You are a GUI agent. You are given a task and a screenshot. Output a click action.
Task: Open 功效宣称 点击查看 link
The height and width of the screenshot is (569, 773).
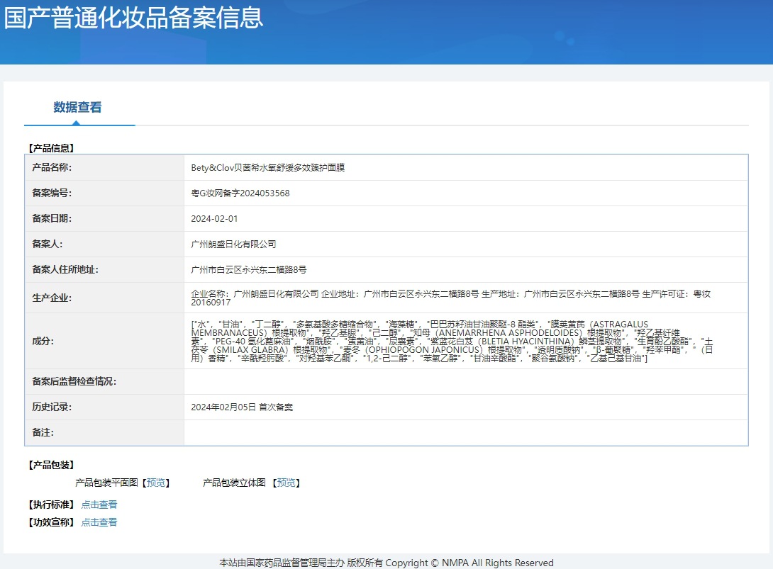99,522
